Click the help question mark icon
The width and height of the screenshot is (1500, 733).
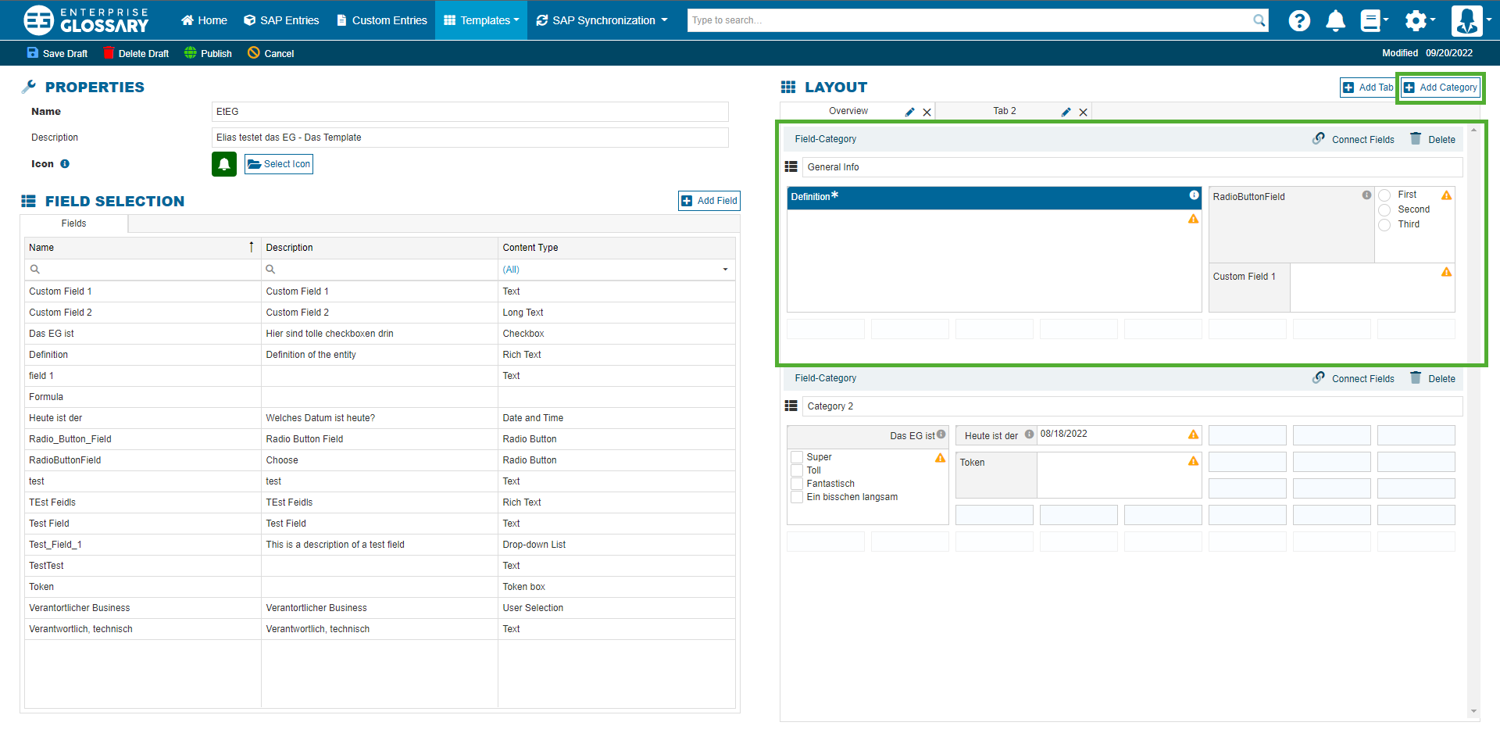click(x=1299, y=20)
